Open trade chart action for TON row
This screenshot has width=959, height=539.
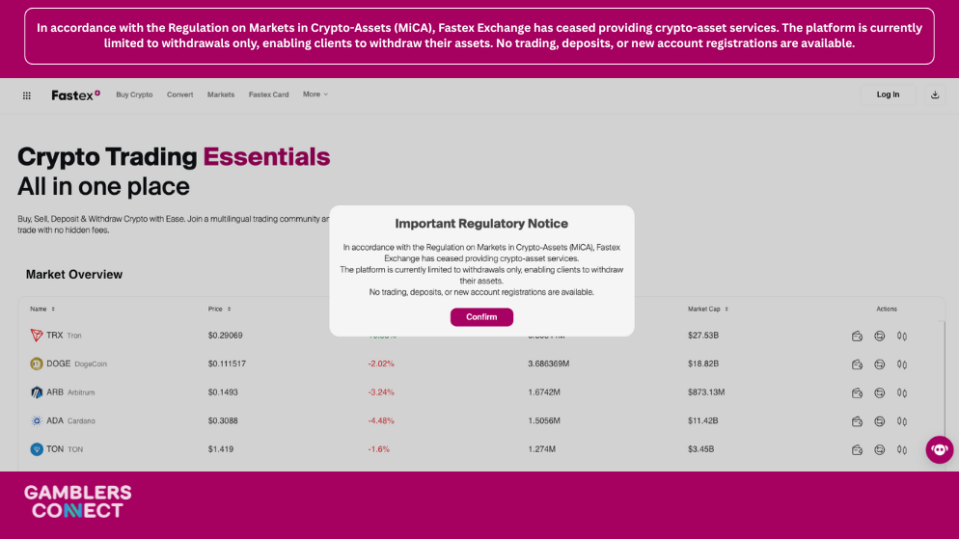pyautogui.click(x=902, y=449)
